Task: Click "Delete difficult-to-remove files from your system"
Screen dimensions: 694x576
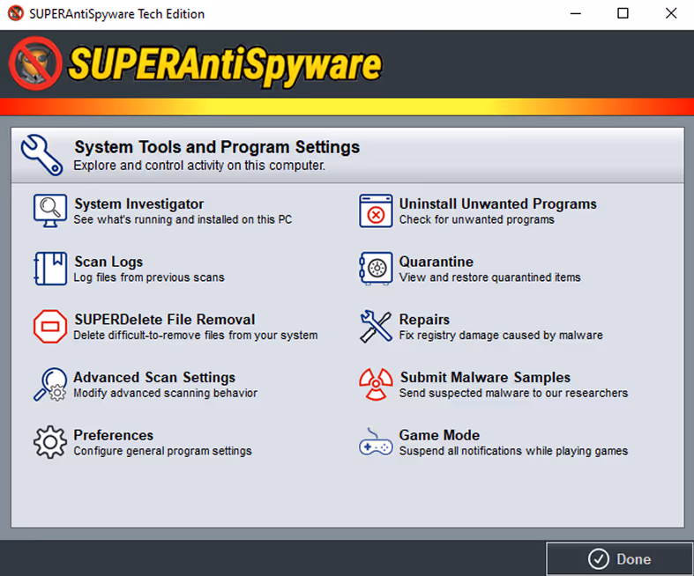Action: pos(196,336)
